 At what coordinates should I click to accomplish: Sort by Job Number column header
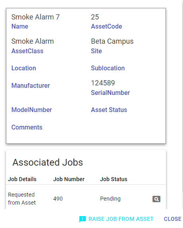pyautogui.click(x=69, y=179)
